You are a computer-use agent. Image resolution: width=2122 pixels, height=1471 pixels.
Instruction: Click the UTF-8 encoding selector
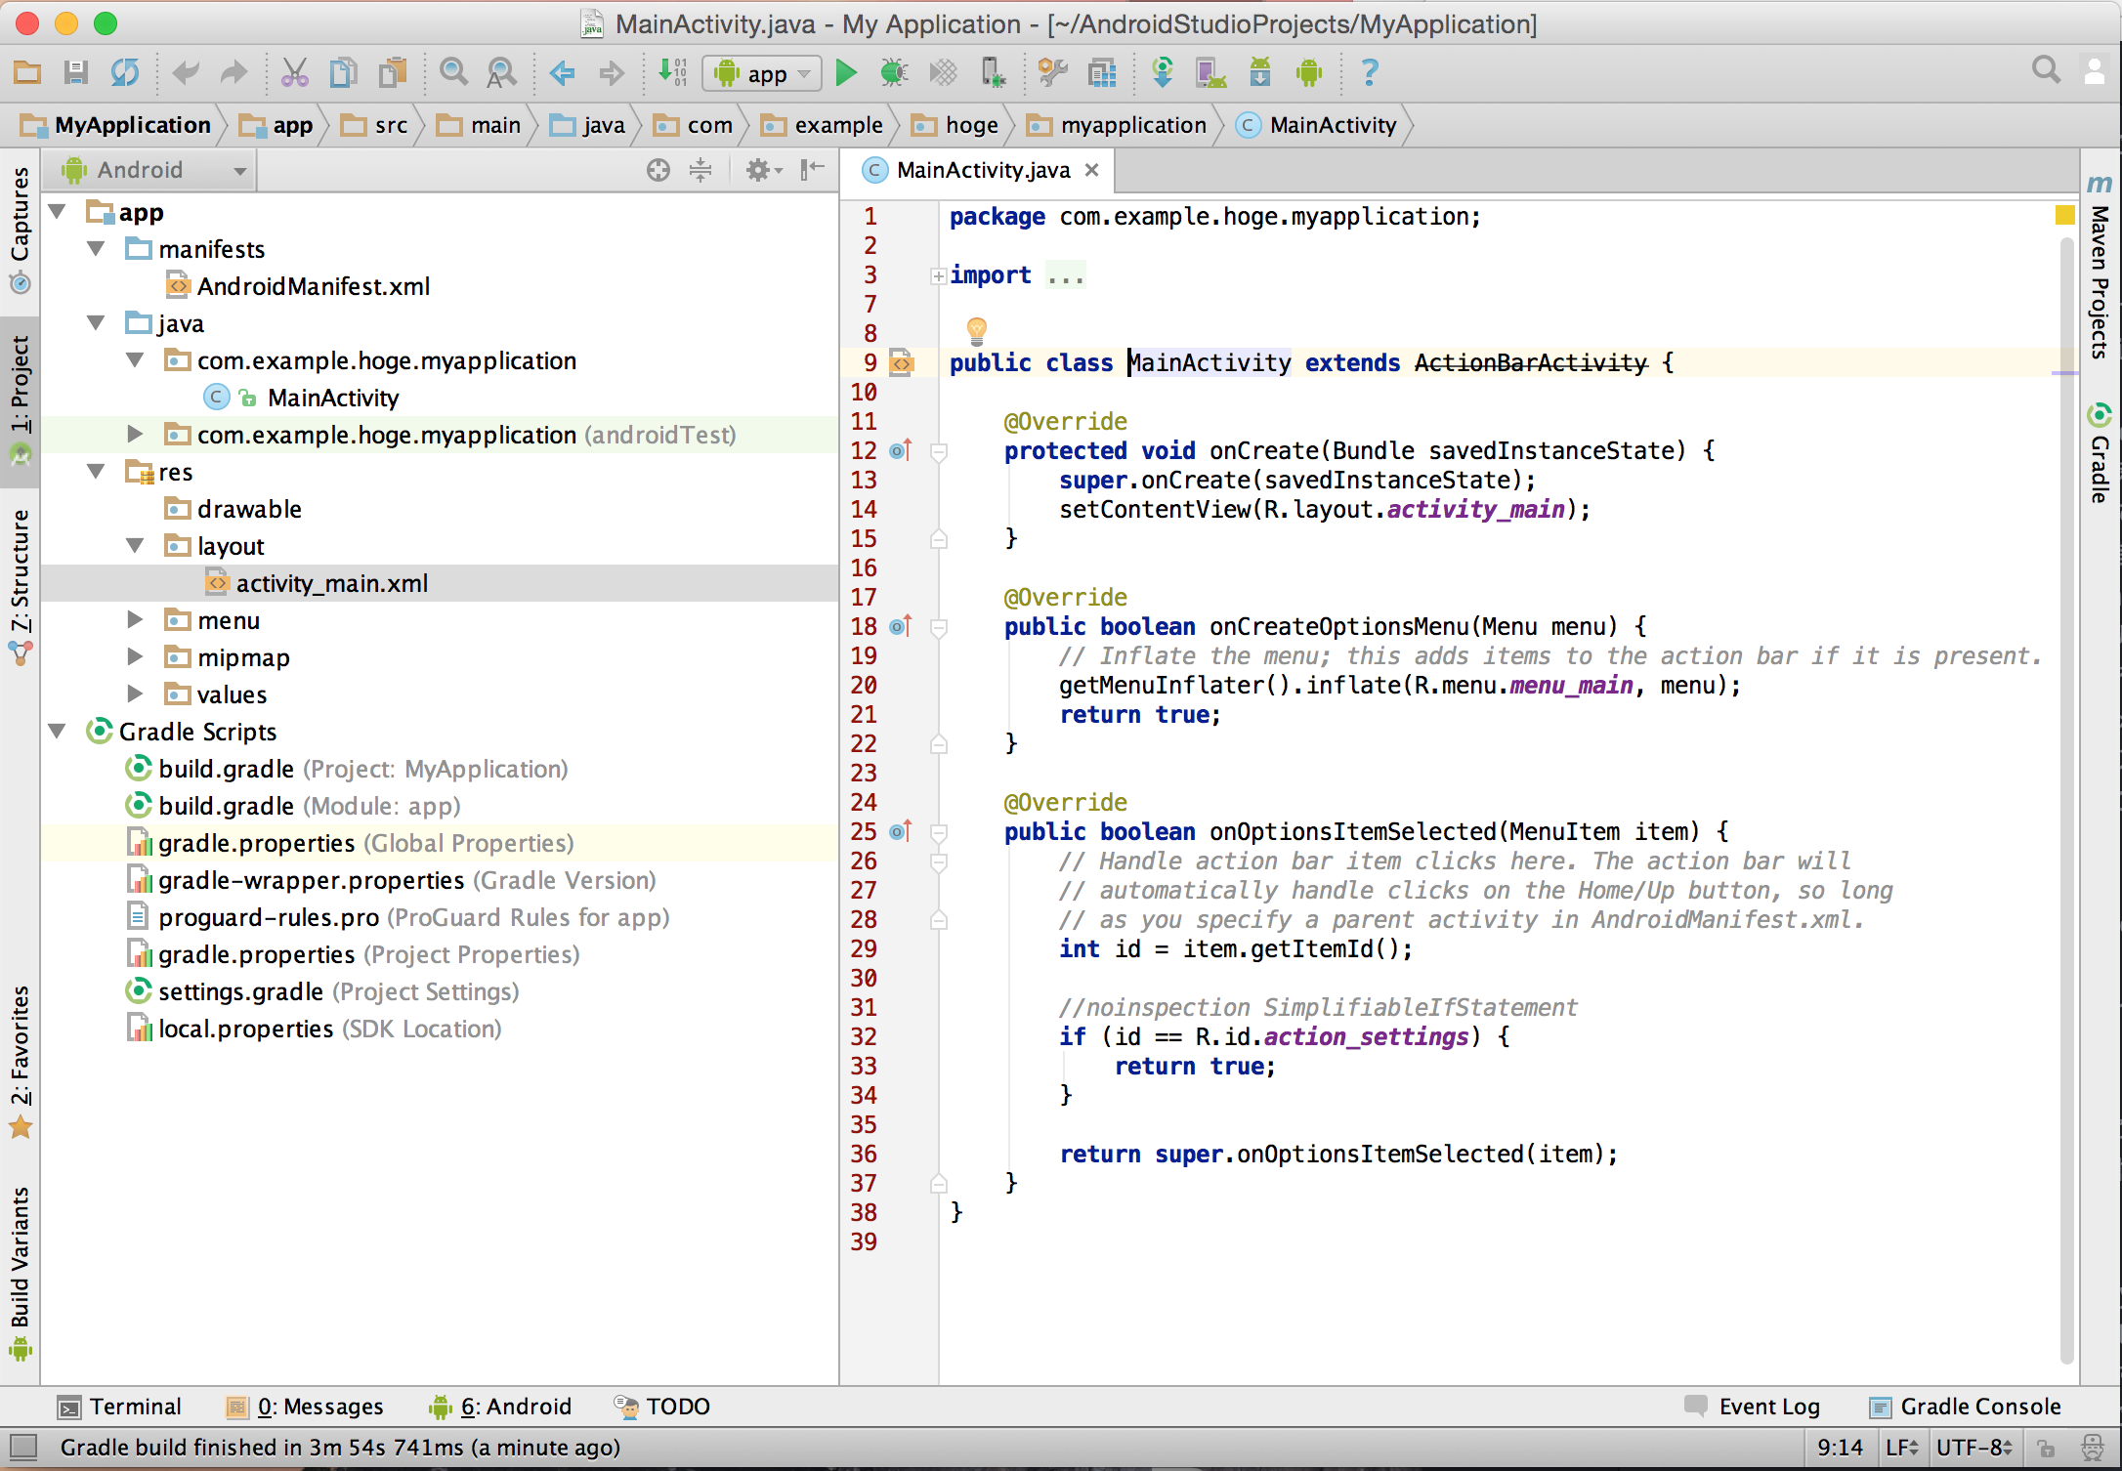coord(1973,1447)
